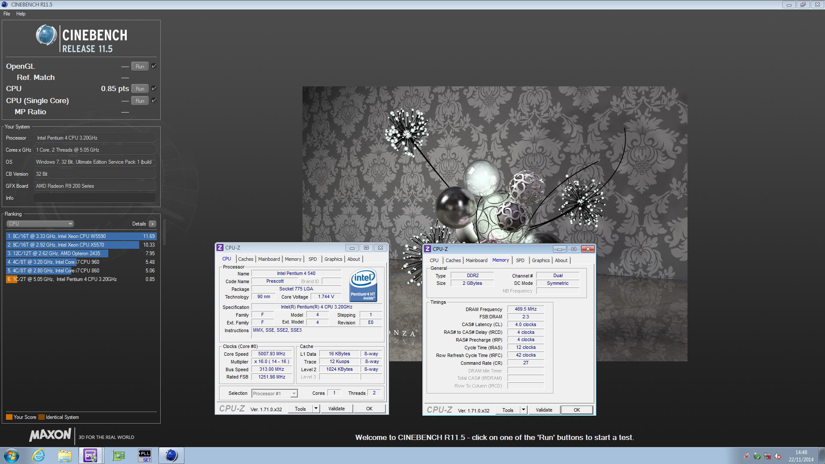
Task: Open the Help menu
Action: click(21, 14)
